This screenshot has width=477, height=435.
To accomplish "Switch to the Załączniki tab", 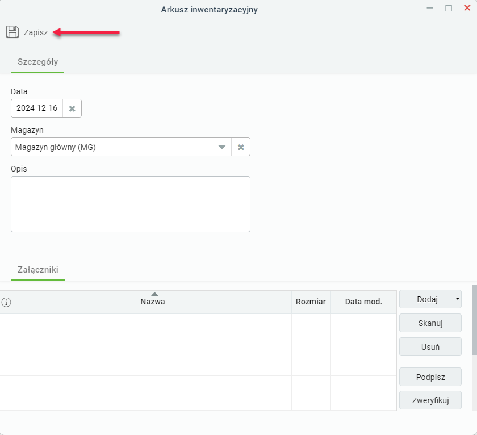I will pos(37,270).
